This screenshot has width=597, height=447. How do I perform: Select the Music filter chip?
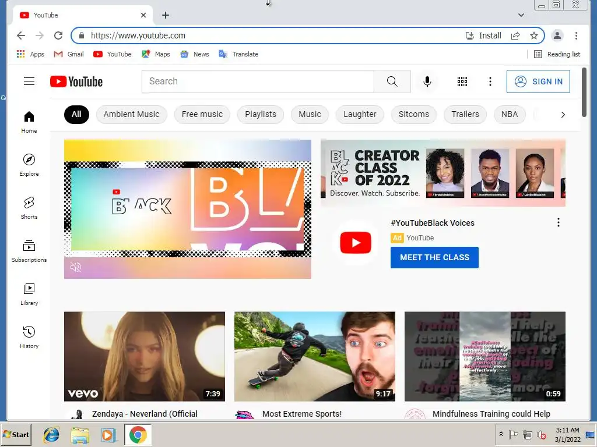(x=310, y=115)
